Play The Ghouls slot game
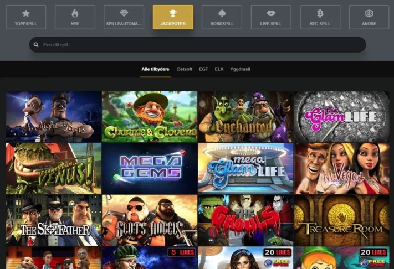The width and height of the screenshot is (394, 269). (x=245, y=220)
